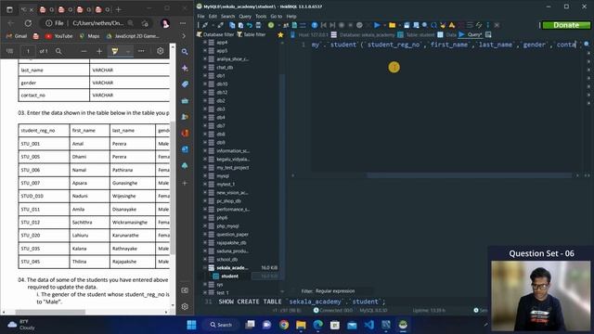The width and height of the screenshot is (594, 334).
Task: Switch to the Query tab
Action: tap(471, 34)
